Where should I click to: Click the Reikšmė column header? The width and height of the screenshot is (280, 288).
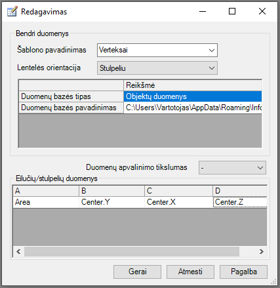pos(193,85)
